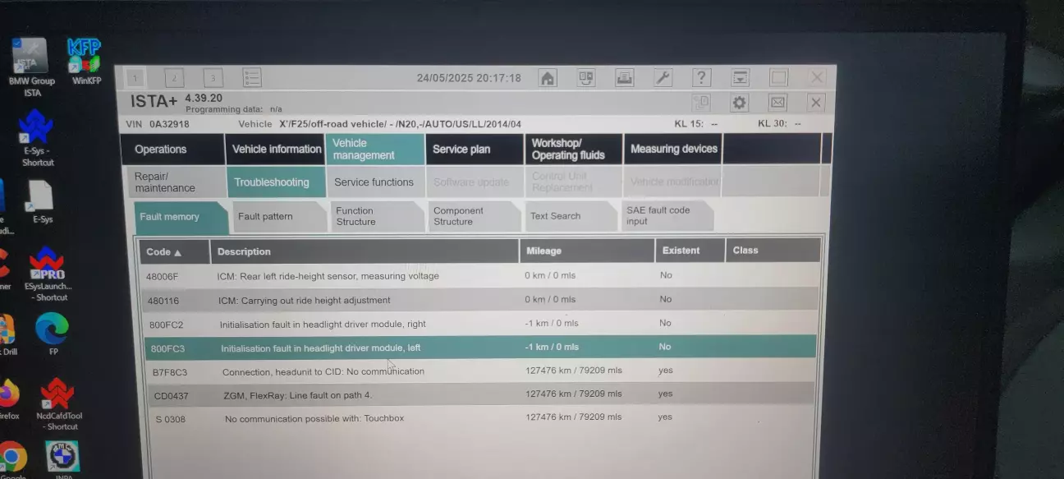Viewport: 1064px width, 479px height.
Task: Open the Service plan menu
Action: [475, 150]
